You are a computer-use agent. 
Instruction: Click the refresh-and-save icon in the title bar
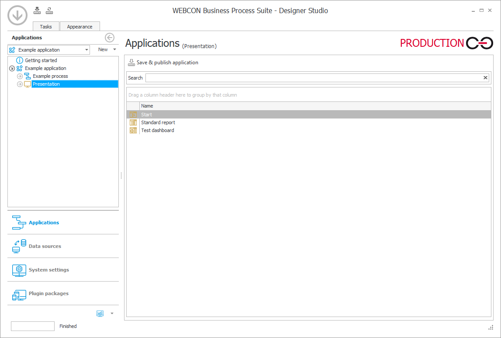tap(49, 10)
